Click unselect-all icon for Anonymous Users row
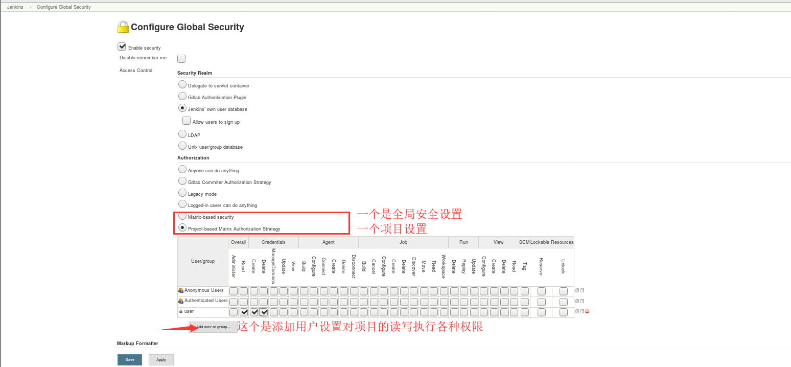Viewport: 791px width, 367px height. 581,290
